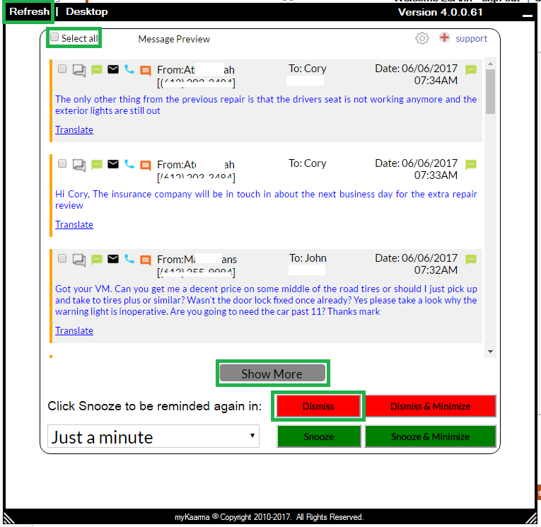Click the green Snooze button
Viewport: 541px width, 527px height.
click(319, 436)
